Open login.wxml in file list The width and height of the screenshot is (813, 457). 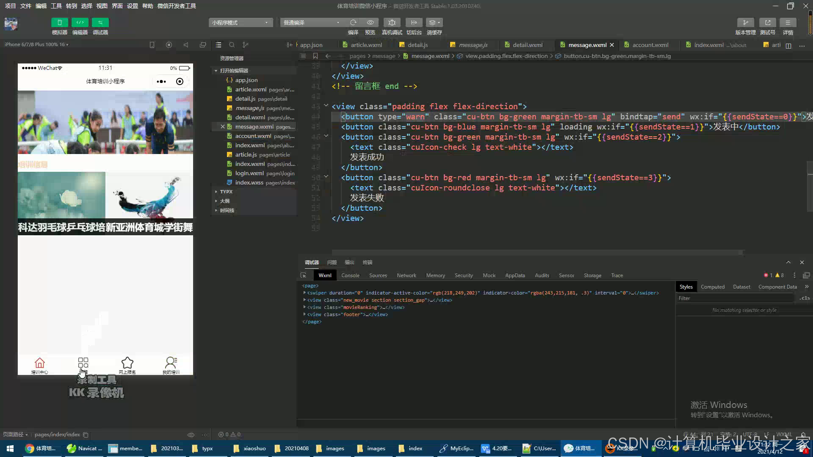(x=249, y=173)
